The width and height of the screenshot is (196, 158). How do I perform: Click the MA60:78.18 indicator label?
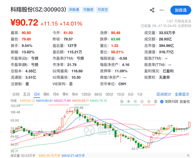pyautogui.click(x=98, y=101)
